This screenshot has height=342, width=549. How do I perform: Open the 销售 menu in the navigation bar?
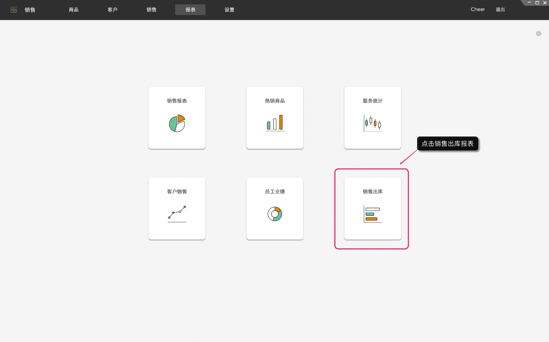coord(152,10)
